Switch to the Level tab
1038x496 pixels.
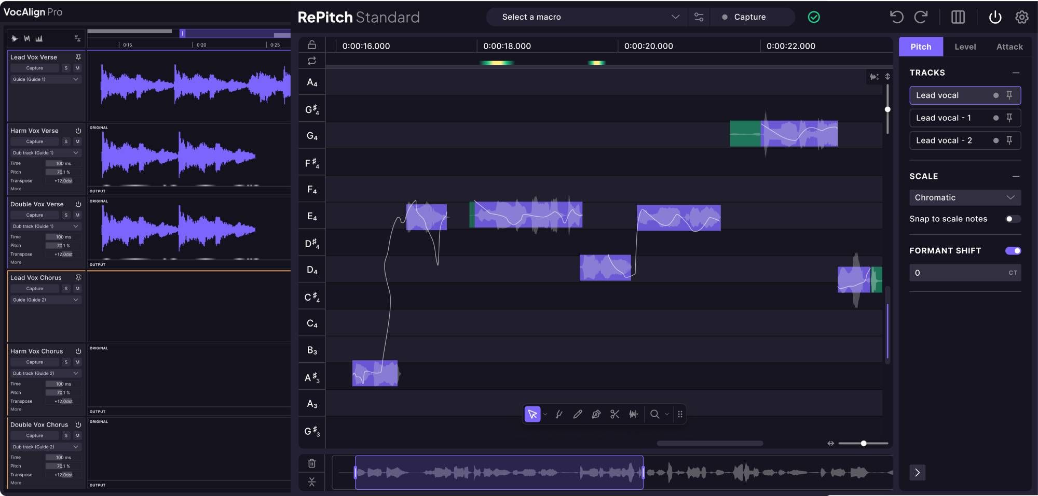tap(965, 47)
